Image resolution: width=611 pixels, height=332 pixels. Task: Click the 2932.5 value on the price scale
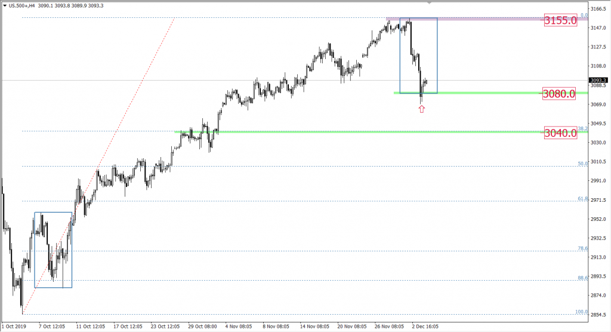[x=598, y=238]
